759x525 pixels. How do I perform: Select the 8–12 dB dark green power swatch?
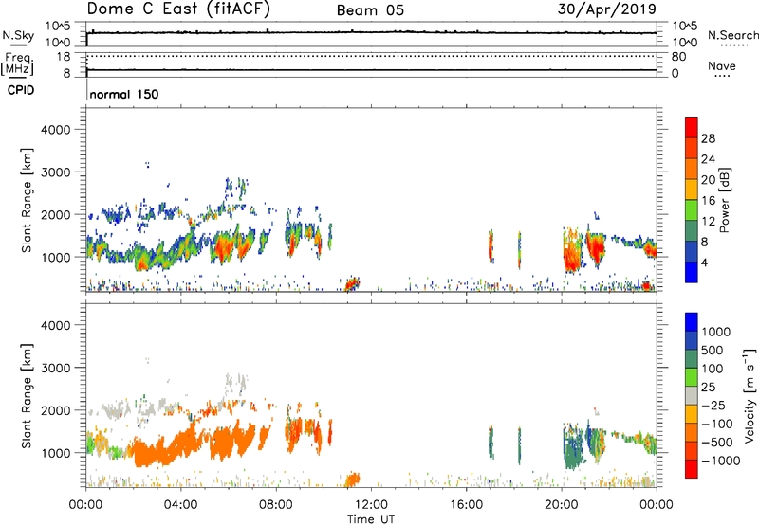click(x=692, y=231)
